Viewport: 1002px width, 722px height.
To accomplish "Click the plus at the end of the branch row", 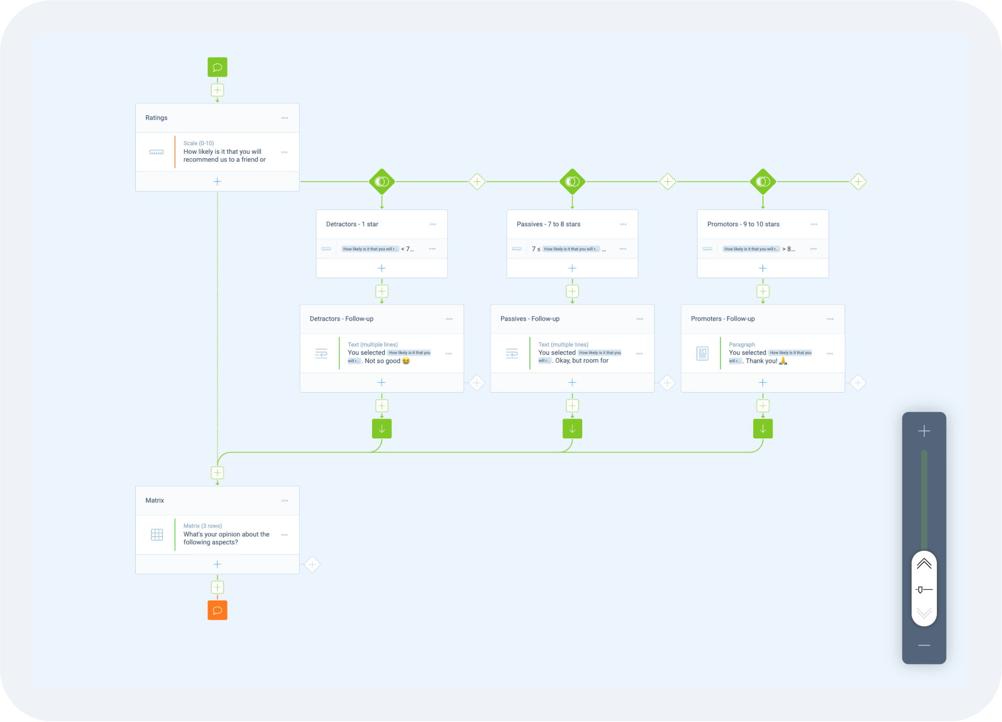I will 858,181.
